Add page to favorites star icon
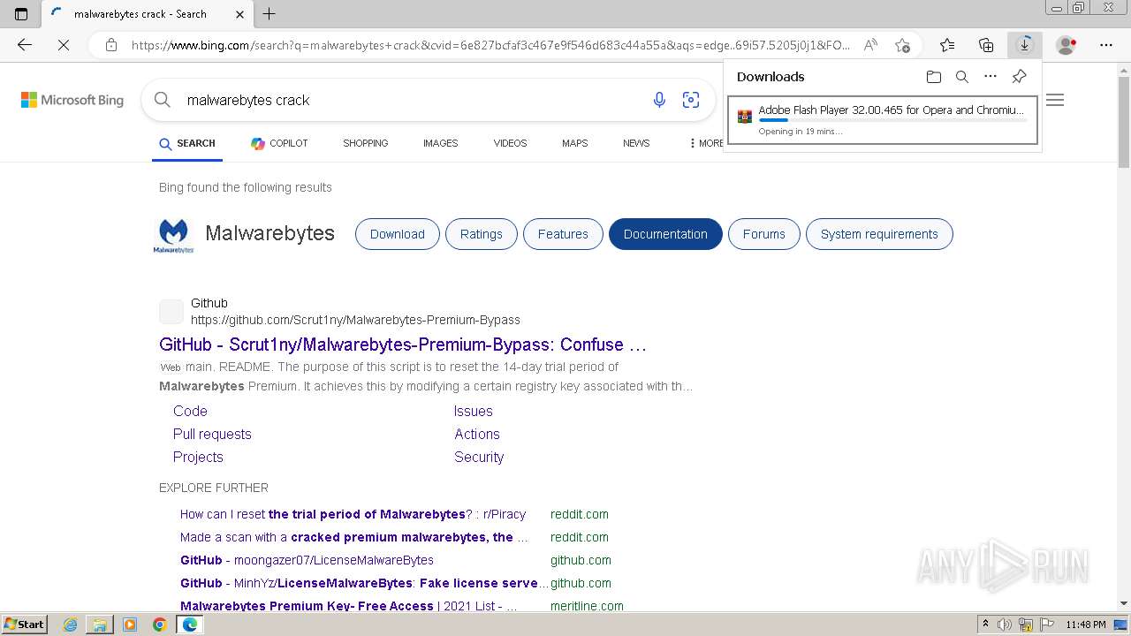Image resolution: width=1131 pixels, height=636 pixels. 902,45
